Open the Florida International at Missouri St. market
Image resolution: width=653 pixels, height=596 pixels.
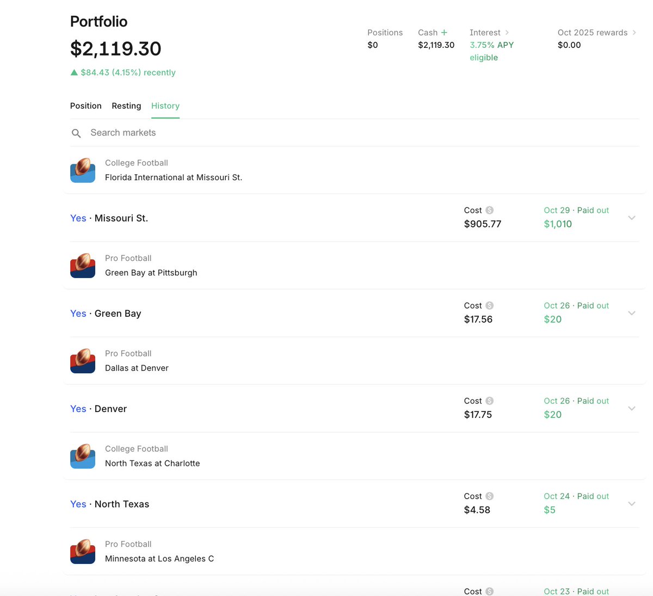pos(174,177)
